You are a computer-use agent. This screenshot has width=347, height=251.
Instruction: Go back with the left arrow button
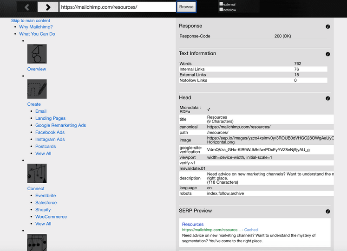[x=27, y=7]
